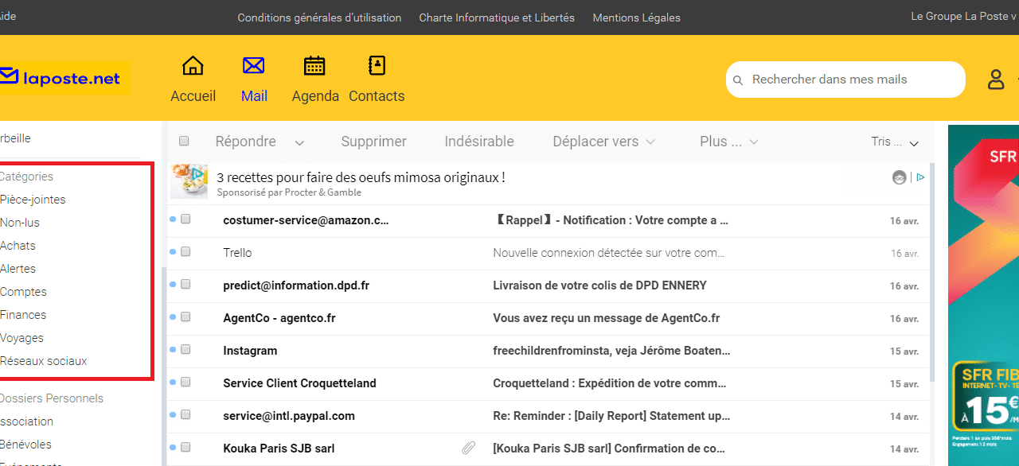Open the Réseaux sociaux category

pyautogui.click(x=44, y=361)
